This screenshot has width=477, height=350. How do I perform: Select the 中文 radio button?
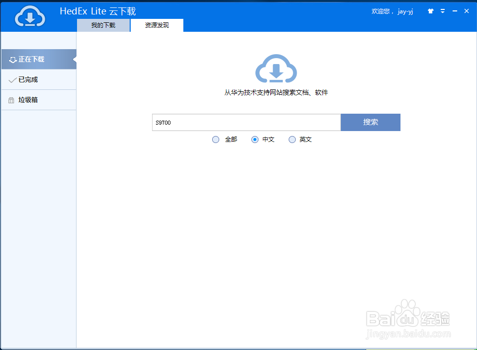click(255, 140)
